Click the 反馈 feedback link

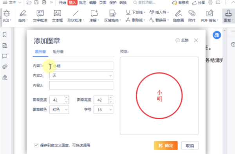(182, 40)
